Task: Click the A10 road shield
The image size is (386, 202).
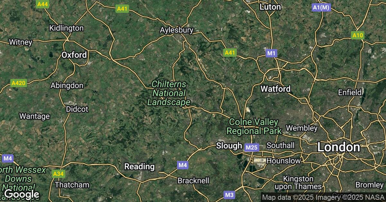Action: tap(358, 36)
